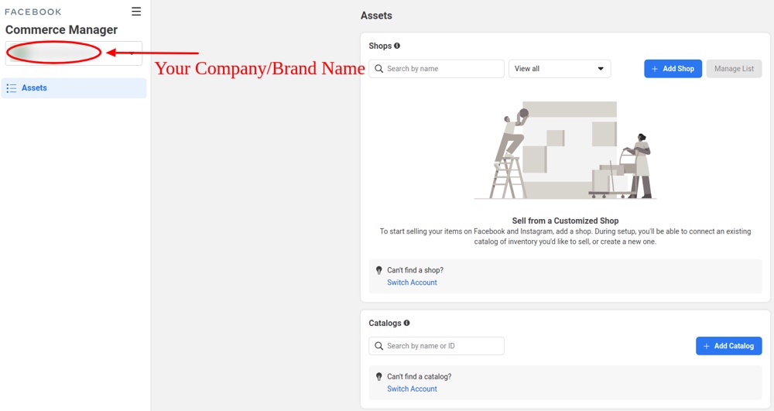Follow Switch Account link under Catalogs

point(412,389)
